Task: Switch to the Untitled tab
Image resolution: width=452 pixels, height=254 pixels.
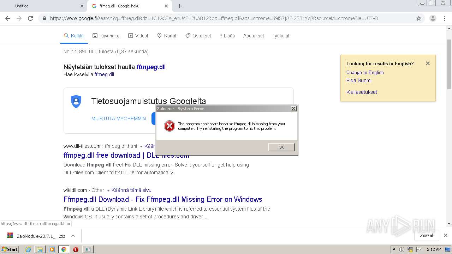Action: pos(43,6)
